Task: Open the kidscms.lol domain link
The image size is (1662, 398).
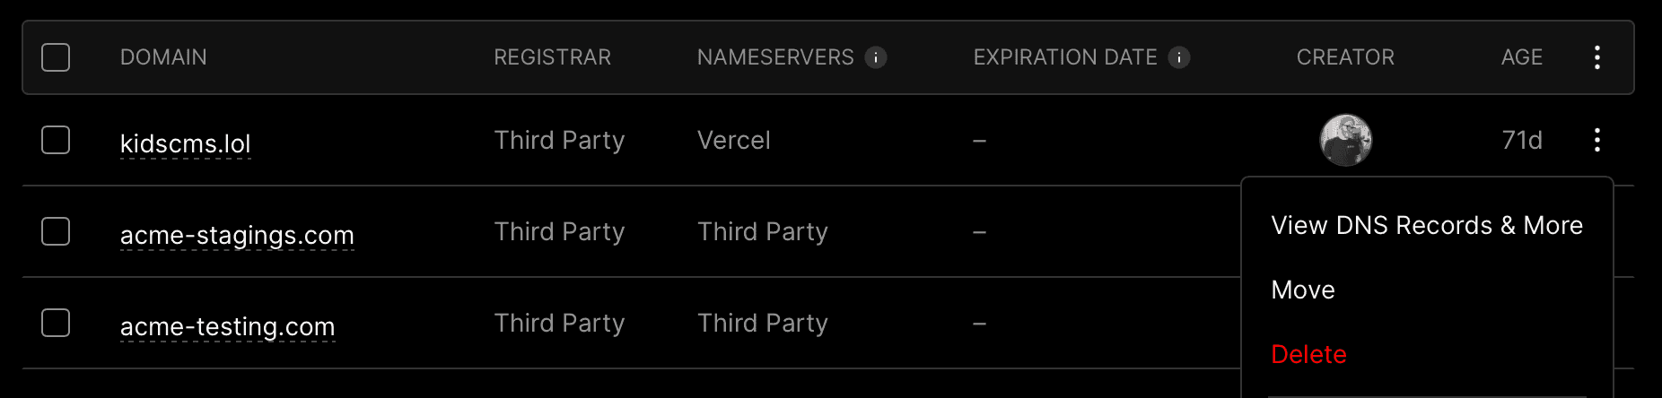Action: [x=186, y=143]
